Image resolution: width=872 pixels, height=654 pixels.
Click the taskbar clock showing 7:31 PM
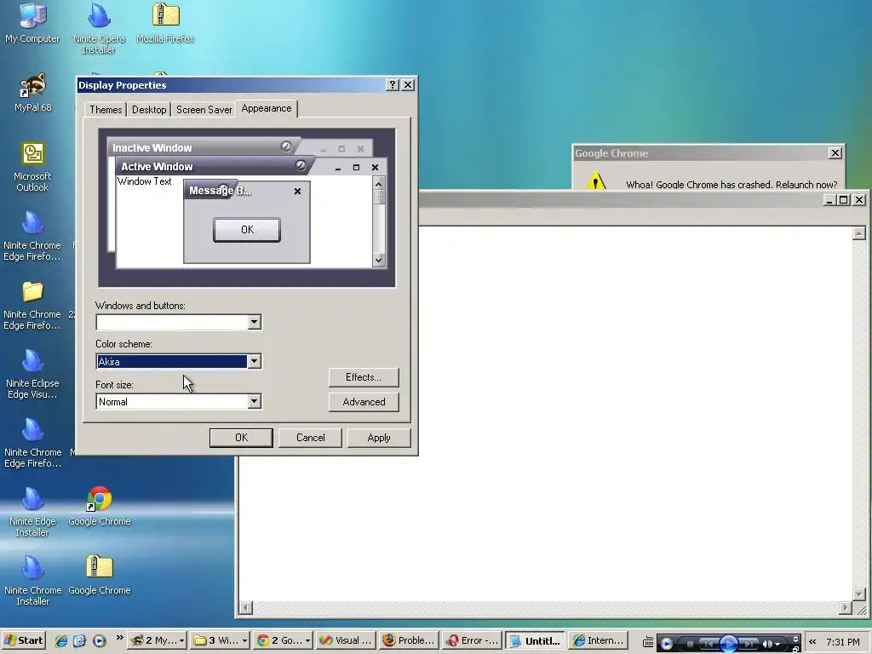coord(842,642)
